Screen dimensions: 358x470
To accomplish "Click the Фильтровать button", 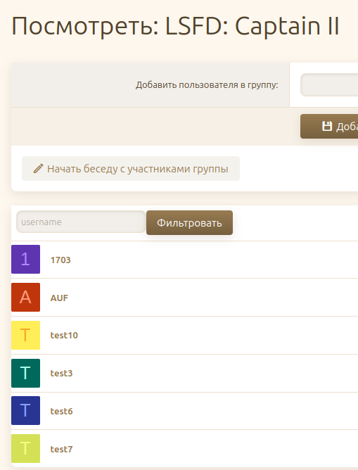I will coord(189,223).
